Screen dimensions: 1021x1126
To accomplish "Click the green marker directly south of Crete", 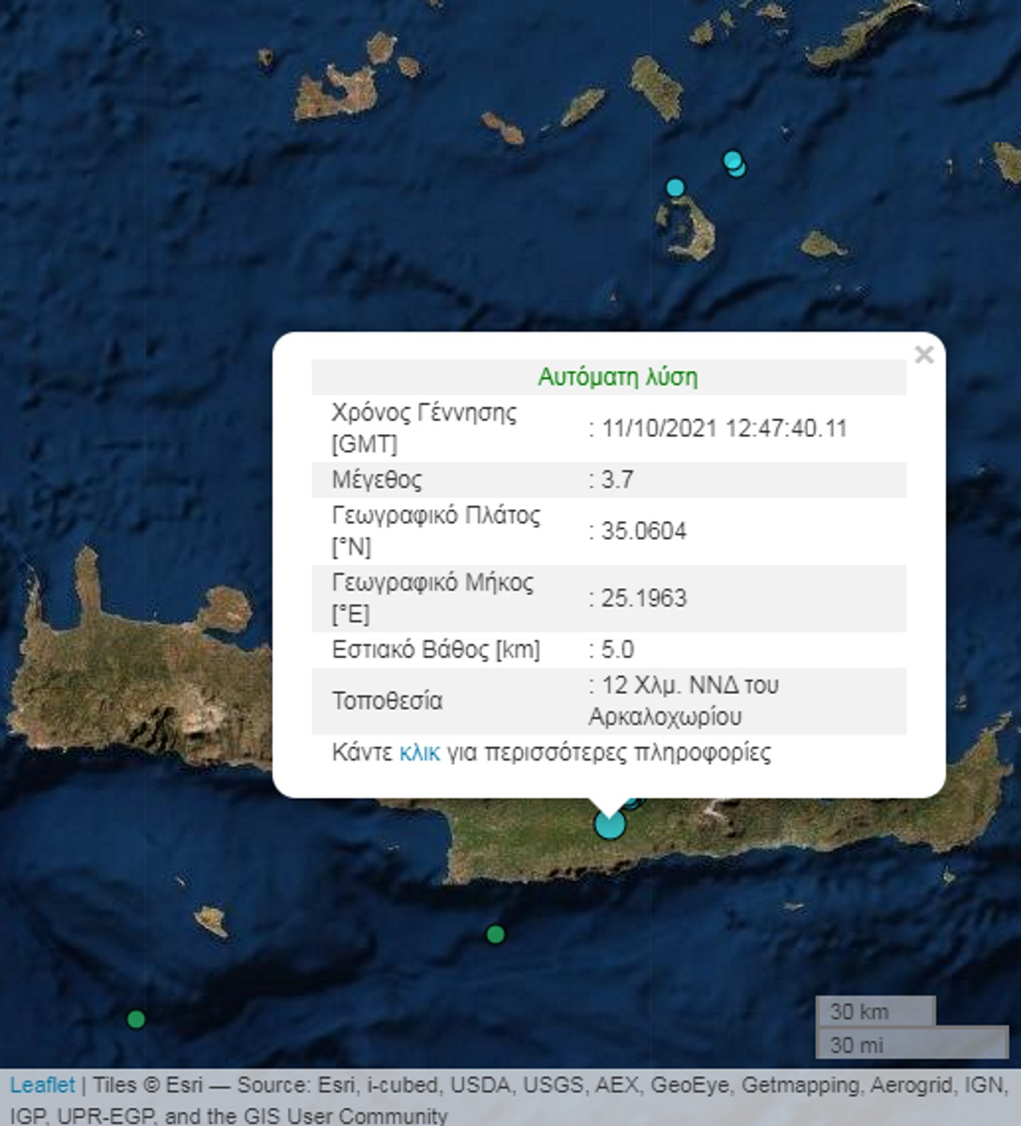I will coord(495,934).
